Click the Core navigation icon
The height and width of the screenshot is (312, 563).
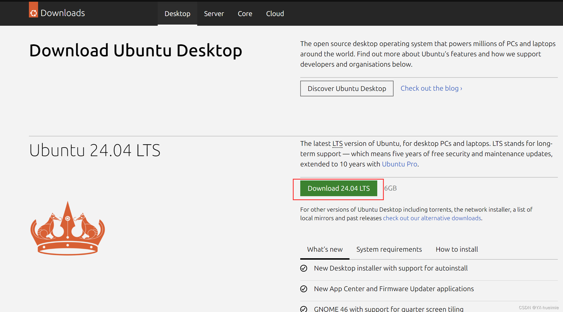tap(245, 13)
